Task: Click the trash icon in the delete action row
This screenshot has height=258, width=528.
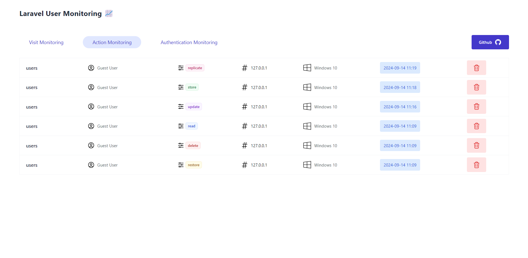Action: pyautogui.click(x=476, y=145)
